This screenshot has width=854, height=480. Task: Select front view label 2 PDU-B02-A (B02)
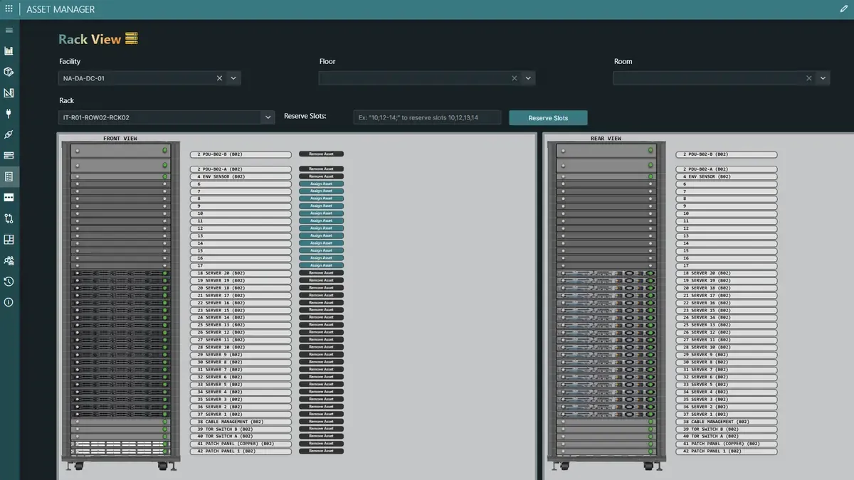(x=241, y=169)
